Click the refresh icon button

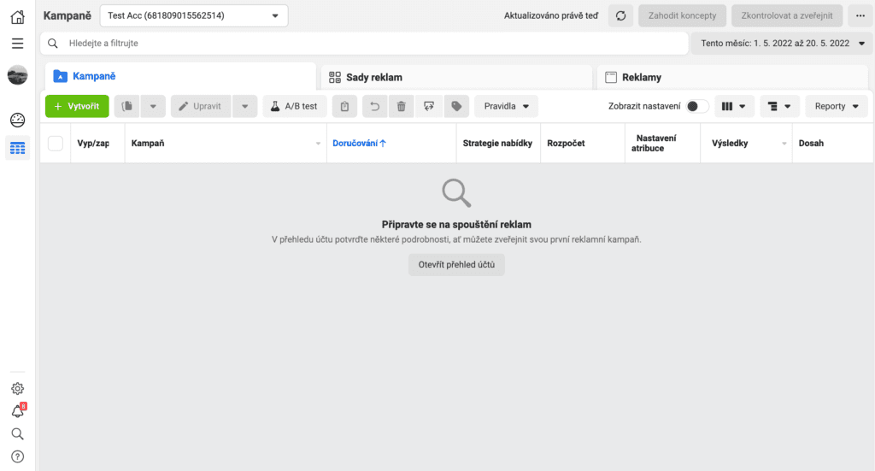620,15
